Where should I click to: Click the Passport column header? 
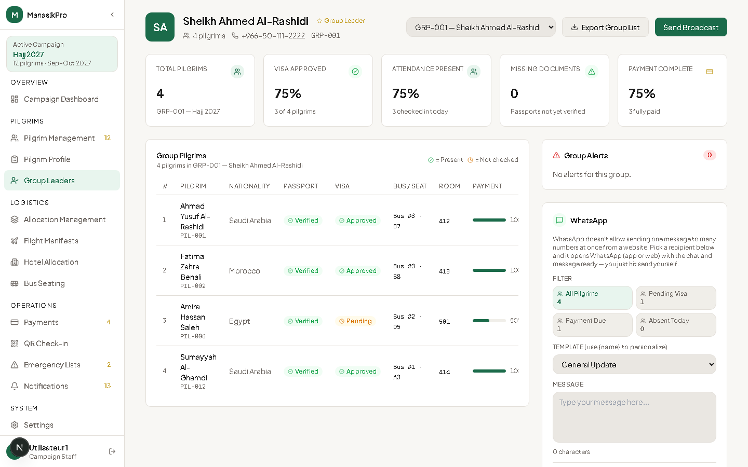(x=301, y=186)
